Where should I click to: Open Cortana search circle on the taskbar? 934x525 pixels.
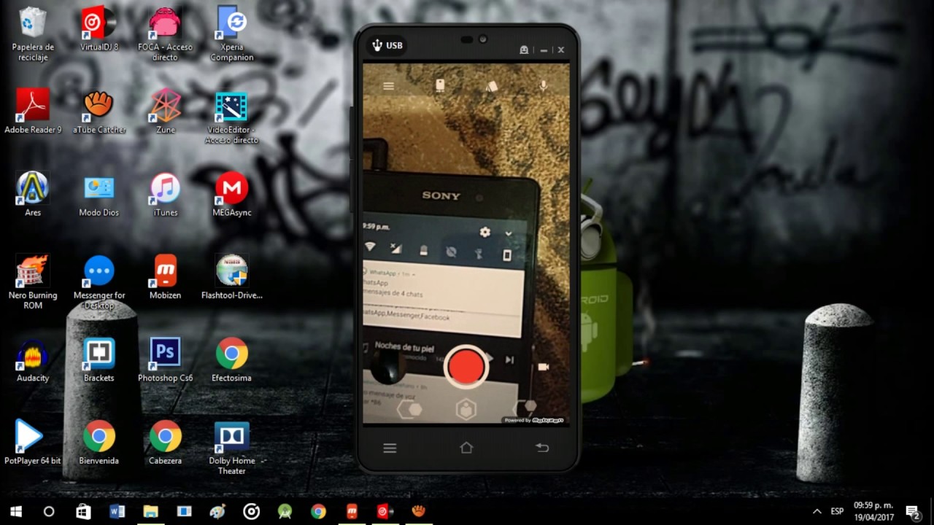coord(49,512)
